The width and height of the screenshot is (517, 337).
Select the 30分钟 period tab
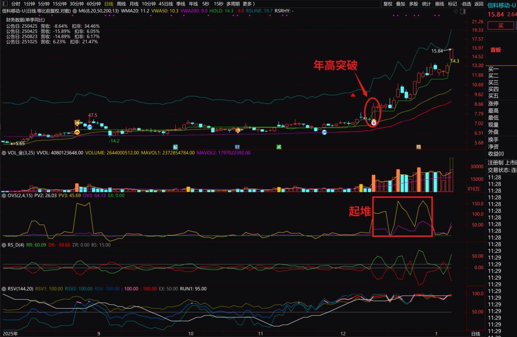tap(77, 4)
